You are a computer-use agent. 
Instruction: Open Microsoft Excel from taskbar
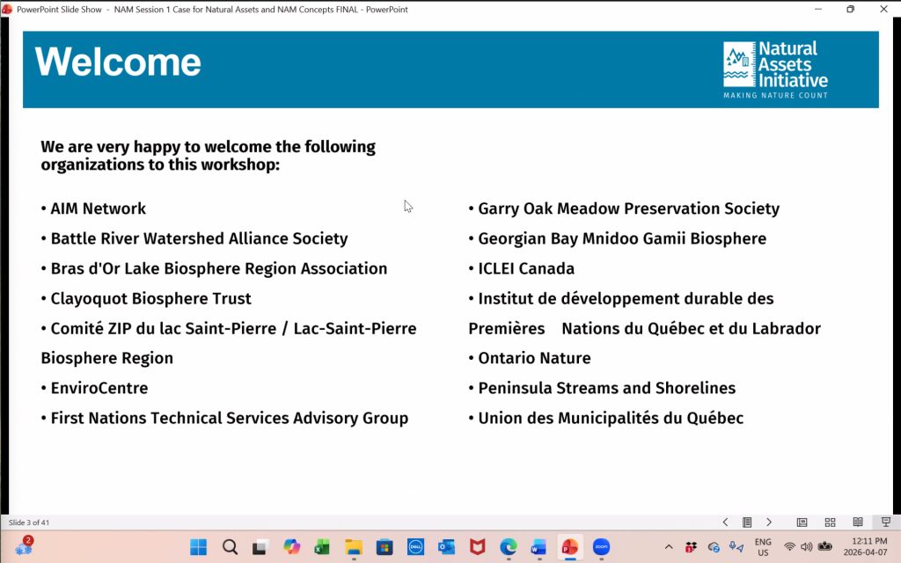tap(322, 547)
